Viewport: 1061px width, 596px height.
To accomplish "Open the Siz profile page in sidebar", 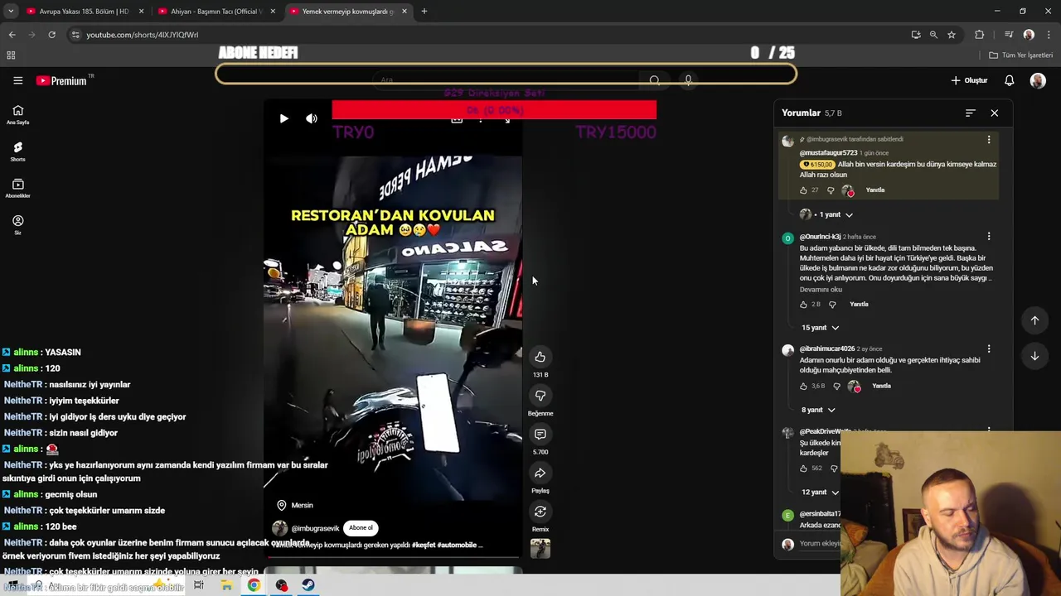I will click(17, 224).
